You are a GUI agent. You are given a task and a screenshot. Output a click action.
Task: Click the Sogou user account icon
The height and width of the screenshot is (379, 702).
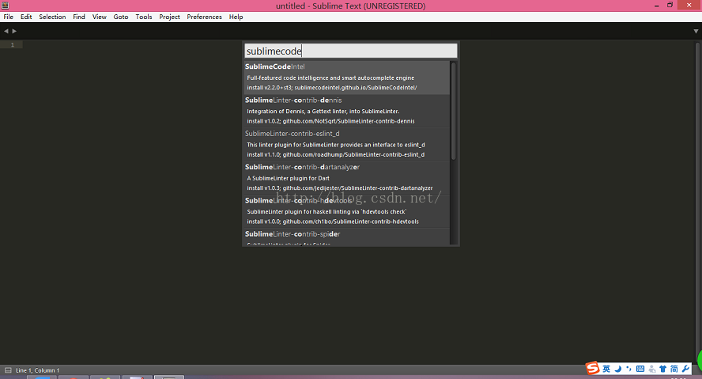[652, 369]
